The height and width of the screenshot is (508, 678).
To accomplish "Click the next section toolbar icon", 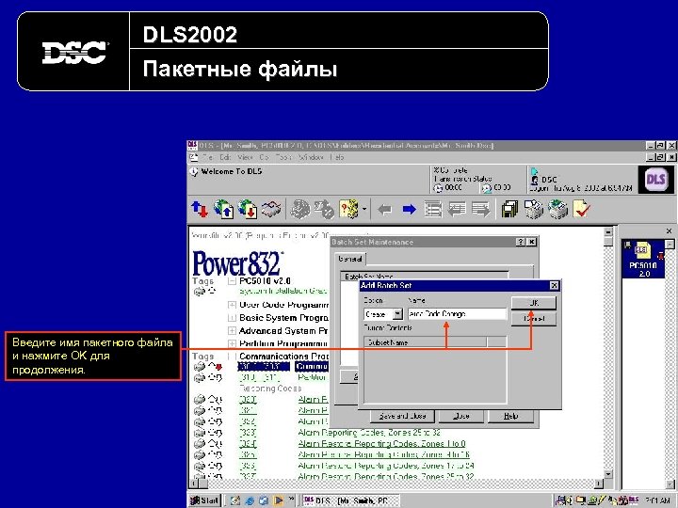I will (x=481, y=210).
